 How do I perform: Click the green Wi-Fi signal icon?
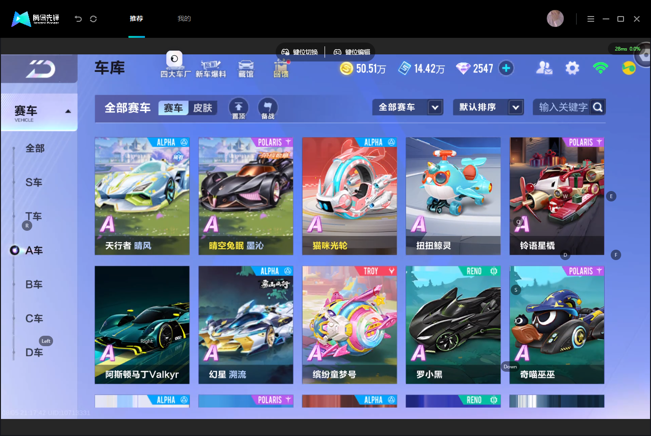coord(600,68)
